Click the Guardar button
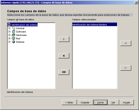Screen dimensions: 139x110 [85, 102]
